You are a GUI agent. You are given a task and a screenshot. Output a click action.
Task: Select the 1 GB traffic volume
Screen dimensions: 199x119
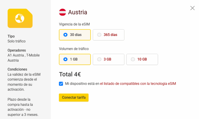[75, 59]
